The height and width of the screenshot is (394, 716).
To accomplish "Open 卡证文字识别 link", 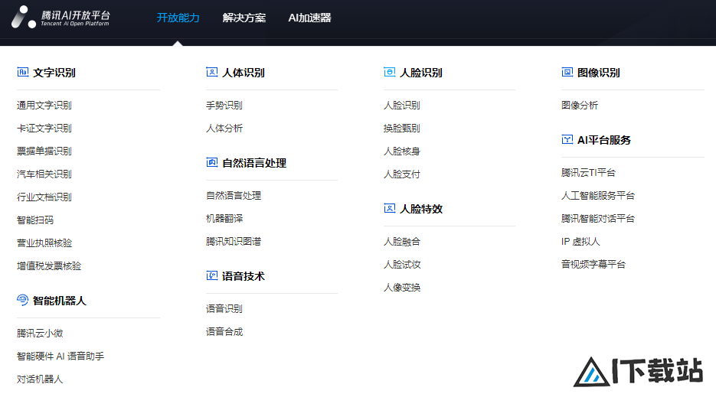I will click(x=44, y=128).
